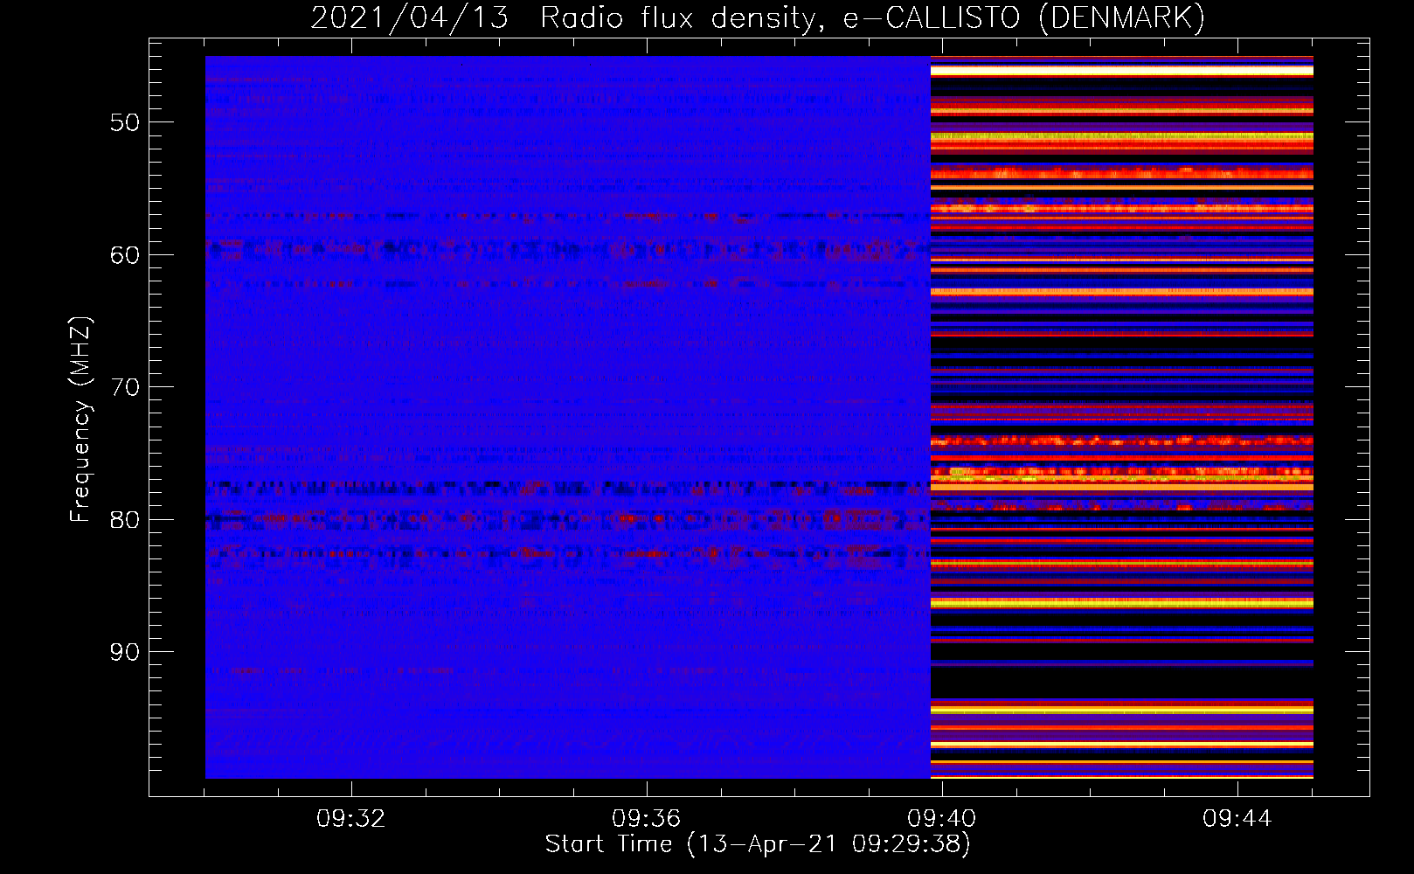Click the 09:32 time tick label
1414x874 pixels.
click(x=351, y=819)
